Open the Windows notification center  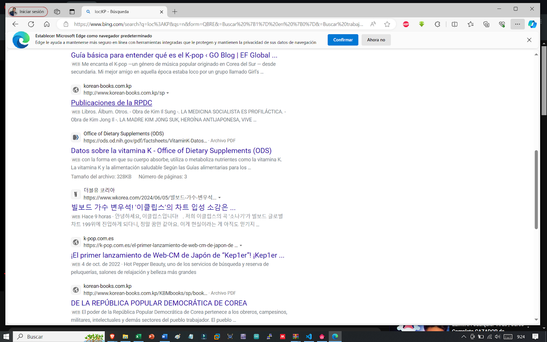pyautogui.click(x=535, y=337)
